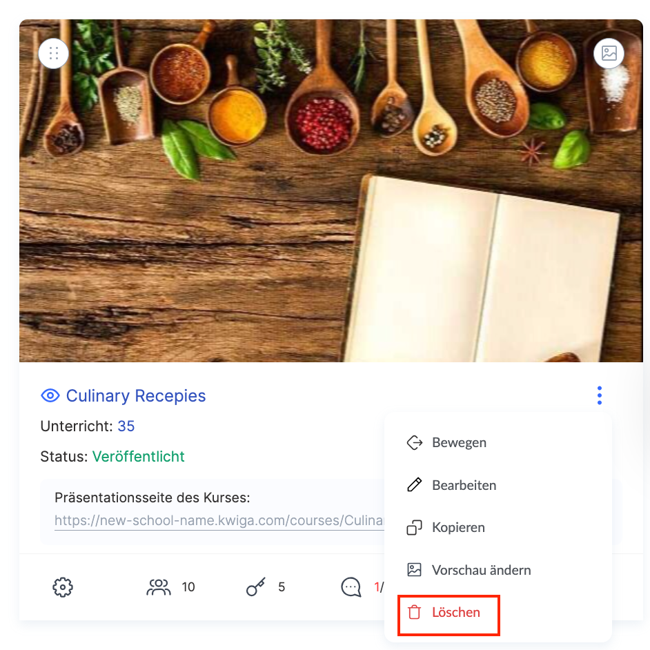The height and width of the screenshot is (650, 650).
Task: Open the course presentation page URL
Action: point(219,520)
